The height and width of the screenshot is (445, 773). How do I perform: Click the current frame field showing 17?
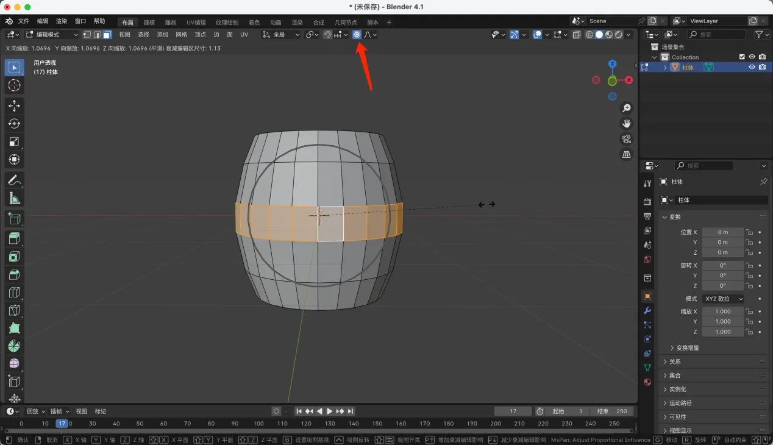click(x=513, y=411)
